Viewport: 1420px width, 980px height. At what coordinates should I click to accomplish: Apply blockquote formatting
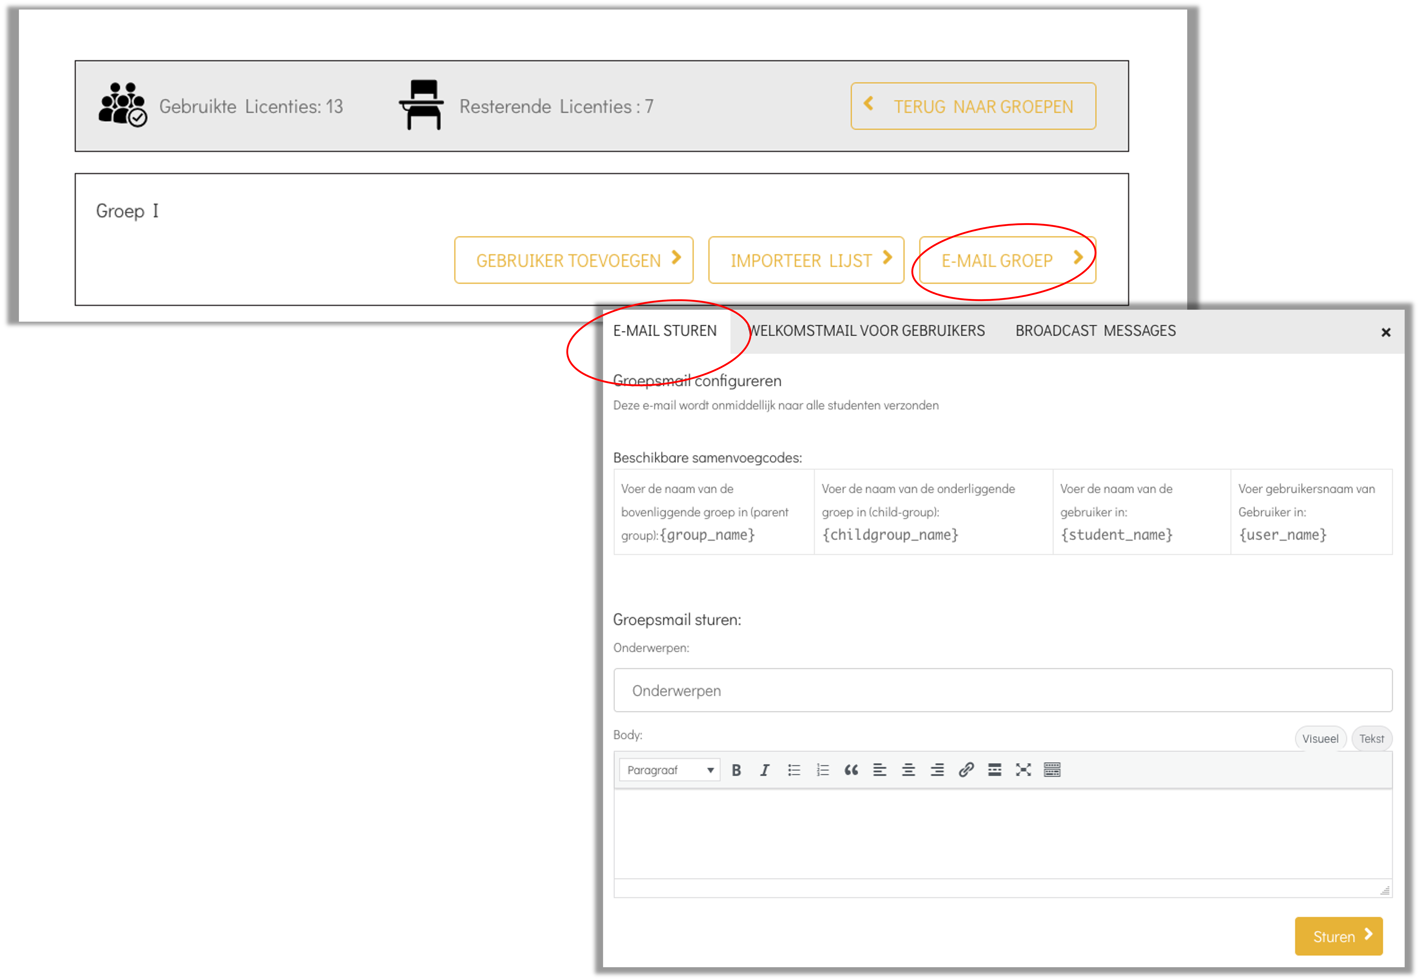tap(851, 770)
